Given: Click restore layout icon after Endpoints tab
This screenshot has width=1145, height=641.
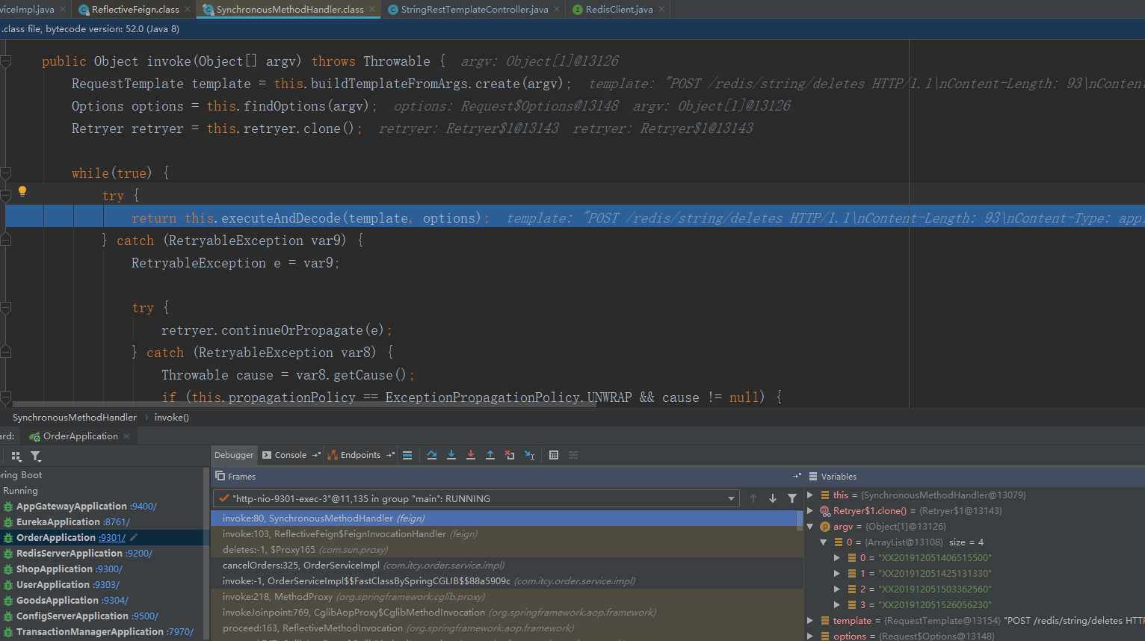Looking at the screenshot, I should [x=390, y=455].
